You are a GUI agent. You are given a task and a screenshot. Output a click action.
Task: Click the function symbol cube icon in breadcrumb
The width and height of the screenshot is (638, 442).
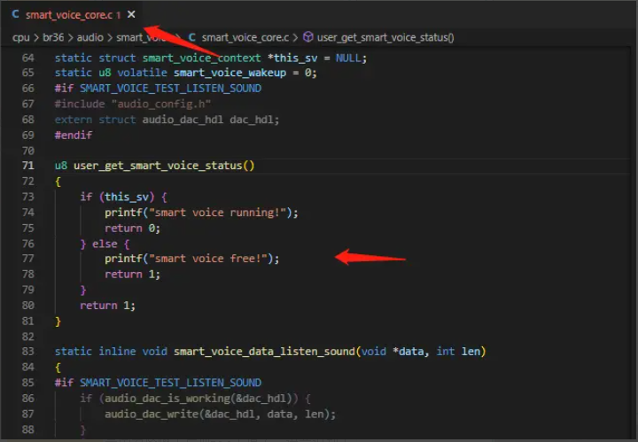point(308,37)
